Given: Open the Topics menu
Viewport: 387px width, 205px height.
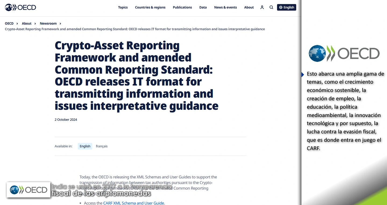Looking at the screenshot, I should tap(123, 7).
